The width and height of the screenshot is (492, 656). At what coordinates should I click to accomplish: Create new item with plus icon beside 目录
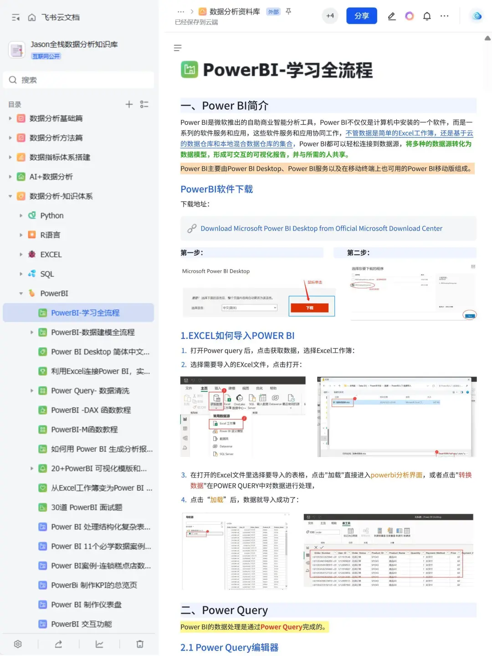point(129,104)
